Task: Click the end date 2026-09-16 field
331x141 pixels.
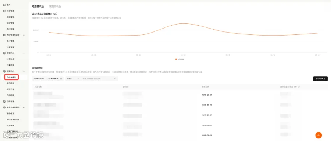Action: coord(53,79)
